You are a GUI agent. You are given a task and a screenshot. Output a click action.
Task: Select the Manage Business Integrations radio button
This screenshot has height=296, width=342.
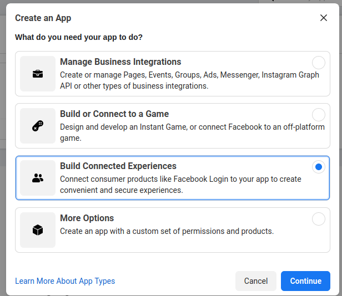pos(319,63)
